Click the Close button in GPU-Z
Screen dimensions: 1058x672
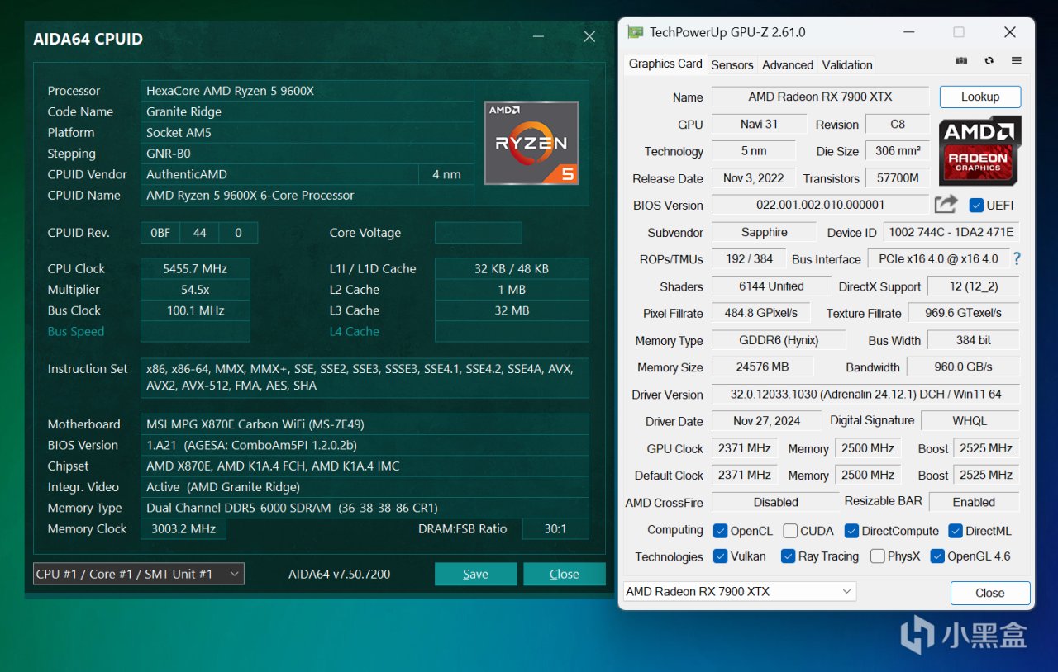tap(990, 593)
